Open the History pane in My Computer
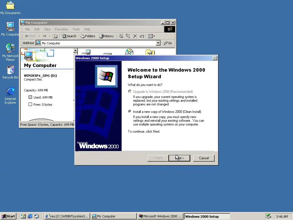 (x=106, y=36)
